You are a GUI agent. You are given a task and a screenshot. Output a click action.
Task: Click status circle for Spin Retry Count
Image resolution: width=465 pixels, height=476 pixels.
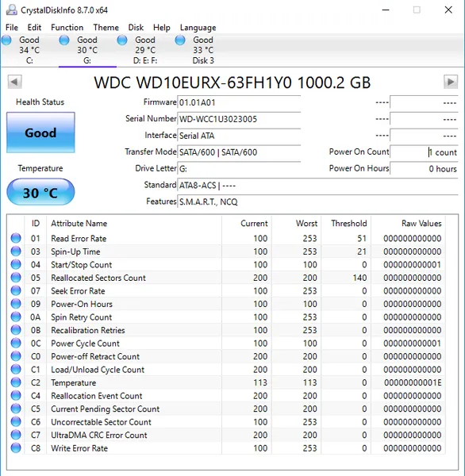coord(16,317)
